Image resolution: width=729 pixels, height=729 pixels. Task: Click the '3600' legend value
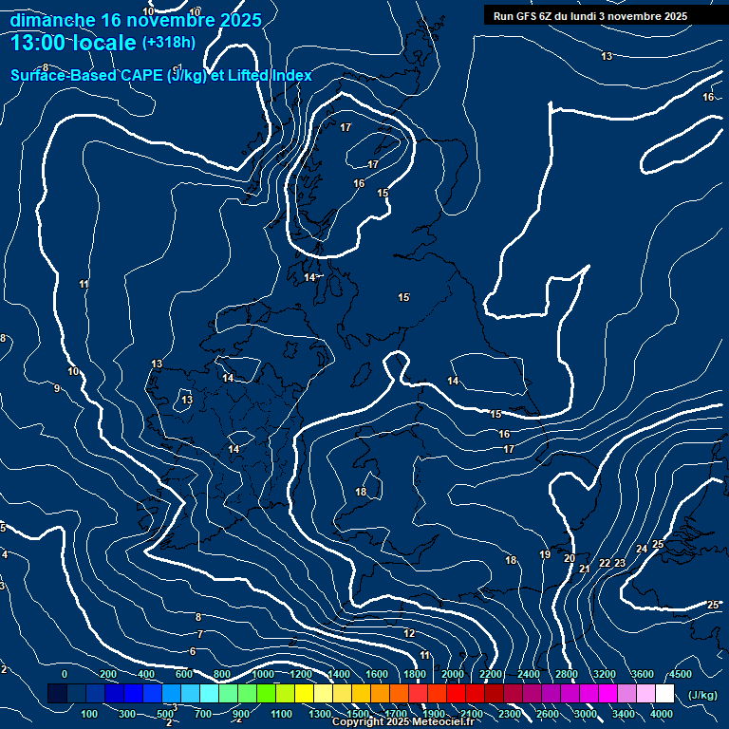click(x=643, y=674)
